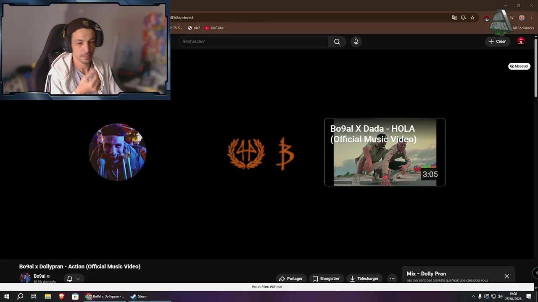Click the Enregistrer save button

(326, 279)
